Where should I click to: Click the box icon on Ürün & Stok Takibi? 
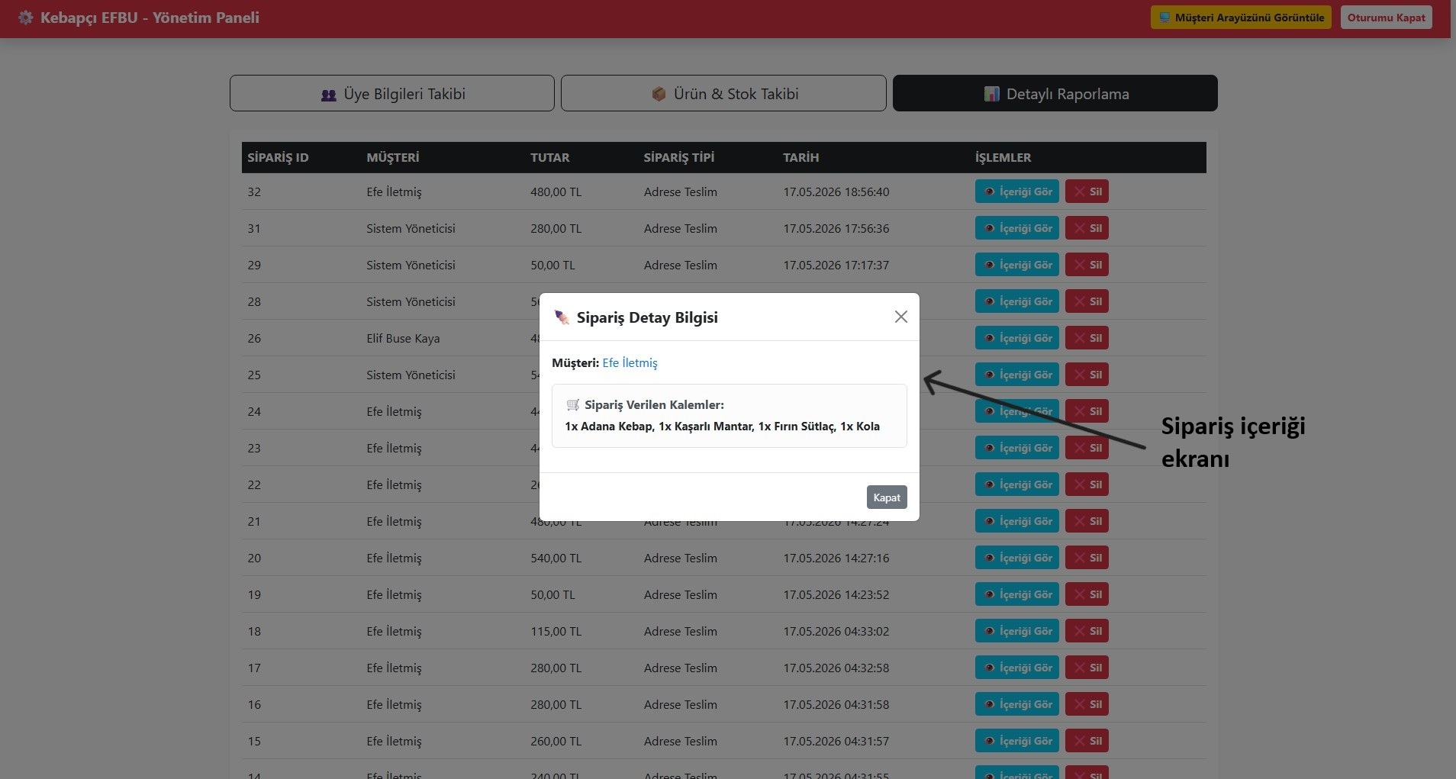point(659,94)
